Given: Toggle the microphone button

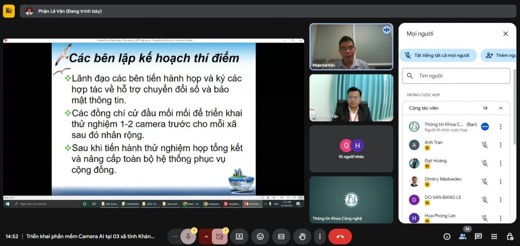Looking at the screenshot, I should (188, 236).
